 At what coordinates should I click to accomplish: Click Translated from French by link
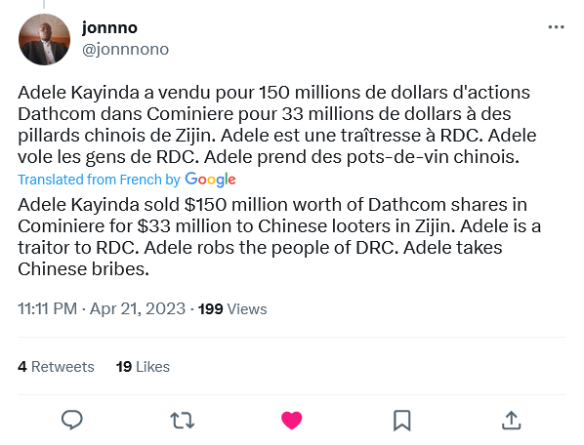pyautogui.click(x=99, y=180)
